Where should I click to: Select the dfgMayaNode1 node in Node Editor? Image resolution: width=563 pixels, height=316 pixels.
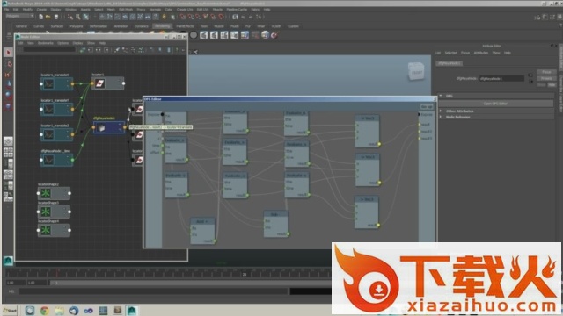click(x=109, y=127)
